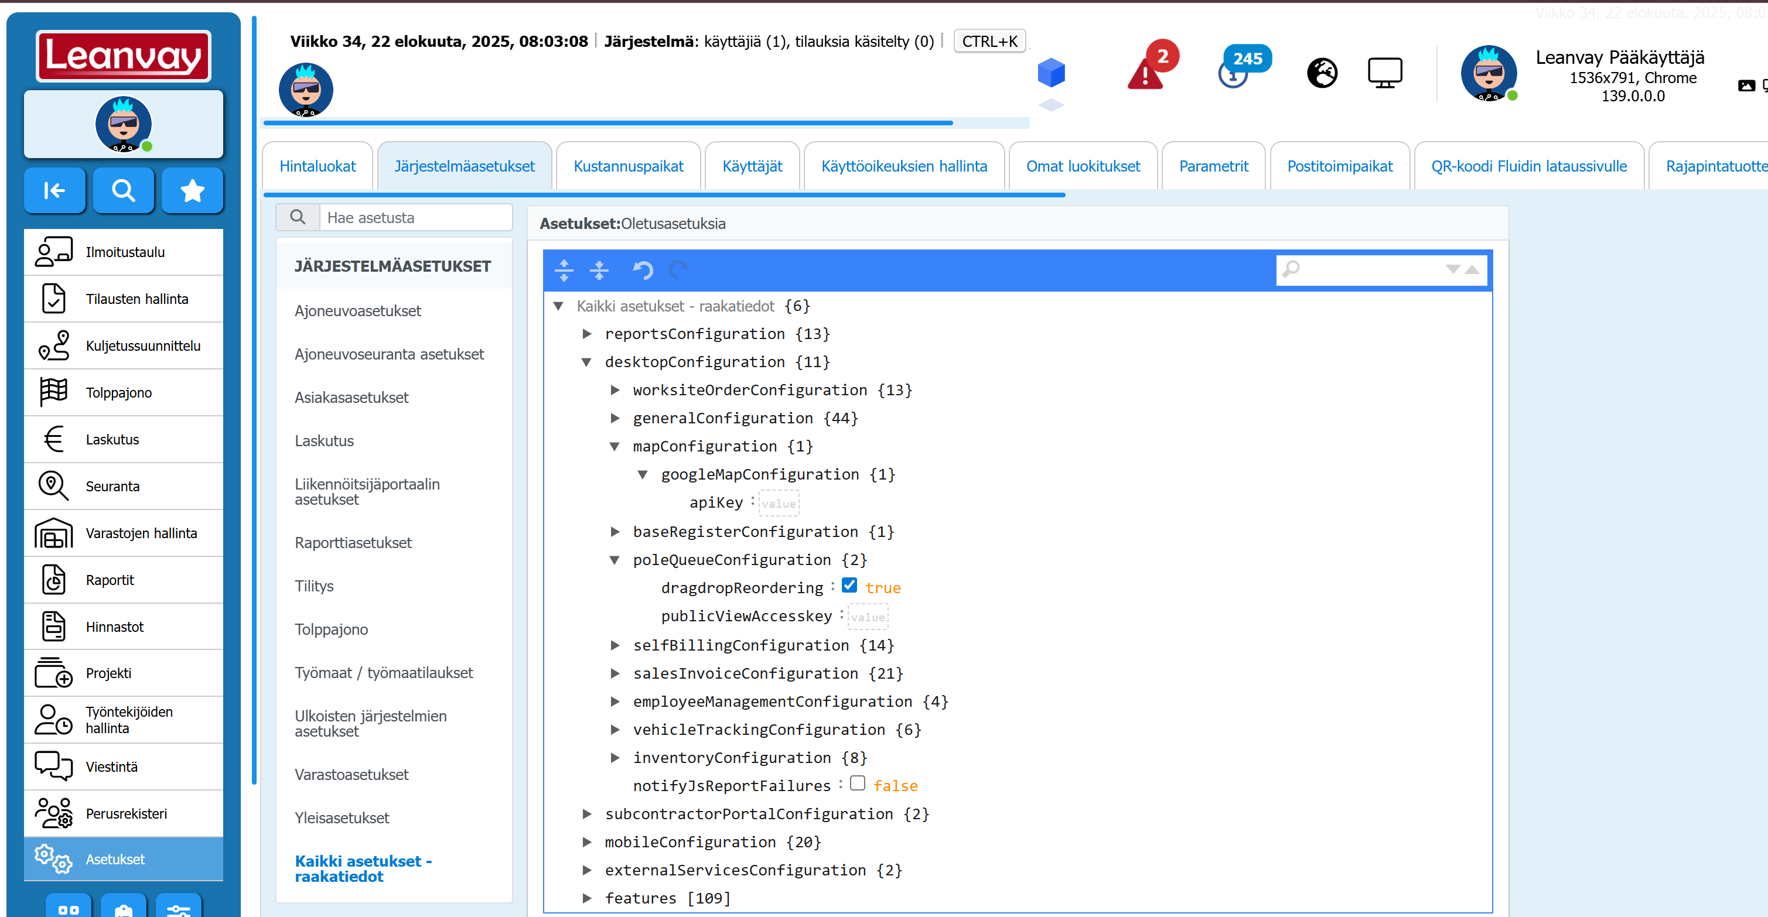Image resolution: width=1768 pixels, height=917 pixels.
Task: Click the sidebar collapse arrow button
Action: pos(54,190)
